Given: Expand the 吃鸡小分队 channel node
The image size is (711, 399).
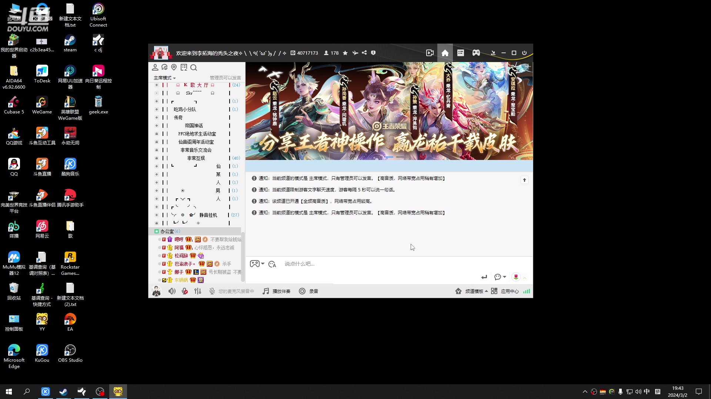Looking at the screenshot, I should (157, 109).
